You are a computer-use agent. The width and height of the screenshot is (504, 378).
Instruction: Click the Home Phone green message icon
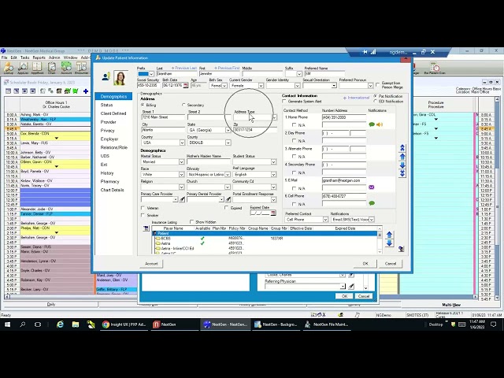372,124
